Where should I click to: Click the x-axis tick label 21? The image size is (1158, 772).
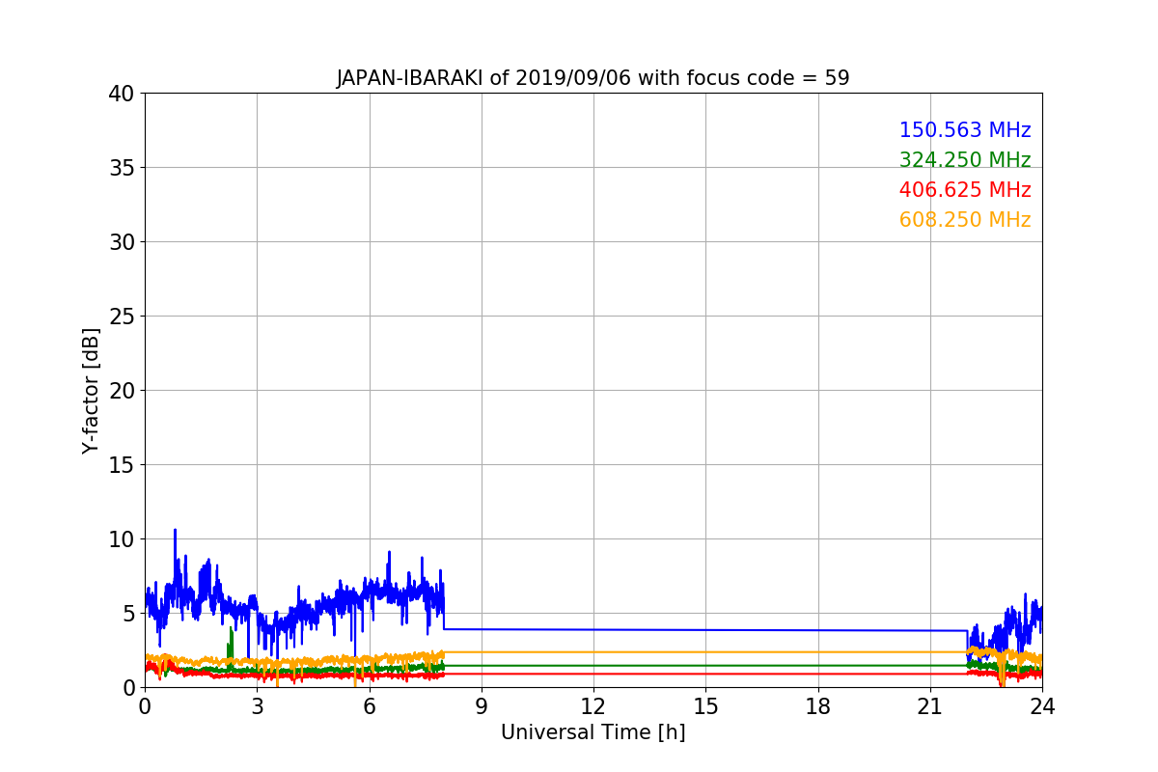click(x=930, y=706)
